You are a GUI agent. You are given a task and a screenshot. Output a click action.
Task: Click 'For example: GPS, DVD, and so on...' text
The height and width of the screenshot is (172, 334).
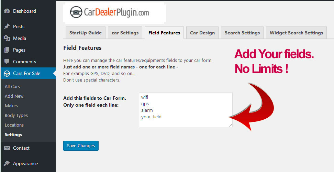pos(99,74)
